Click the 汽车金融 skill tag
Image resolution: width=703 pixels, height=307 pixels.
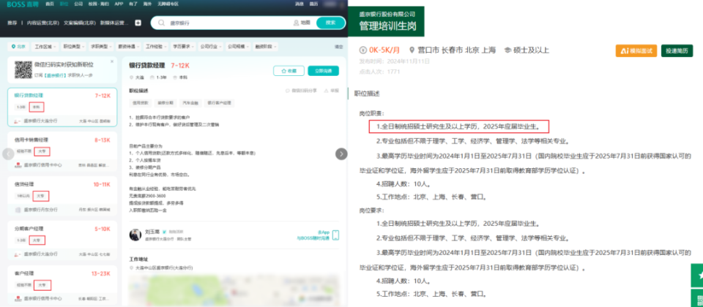point(190,103)
